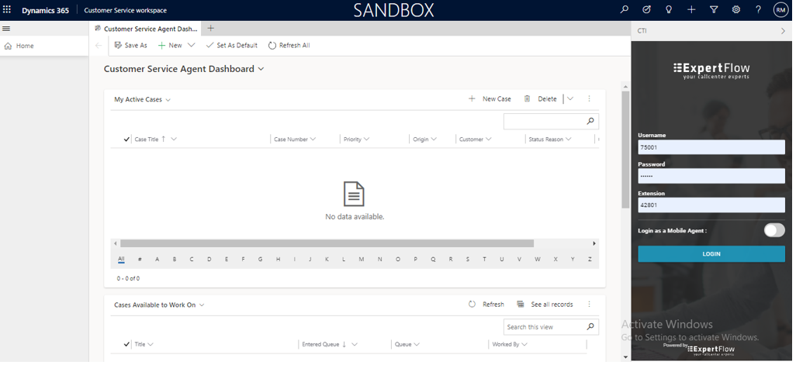Viewport: 796px width, 365px height.
Task: Click See all records
Action: tap(545, 304)
